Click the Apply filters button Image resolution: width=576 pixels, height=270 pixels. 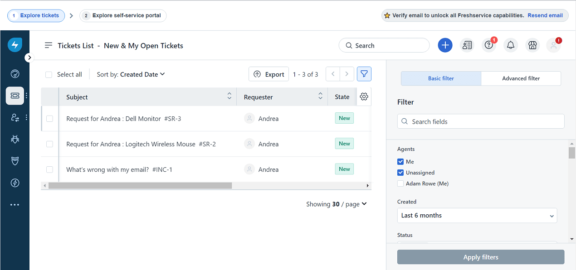pyautogui.click(x=481, y=257)
